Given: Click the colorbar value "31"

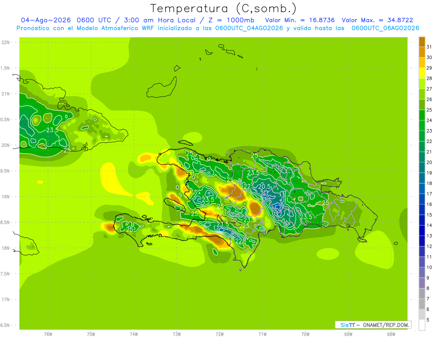Looking at the screenshot, I should click(429, 47).
